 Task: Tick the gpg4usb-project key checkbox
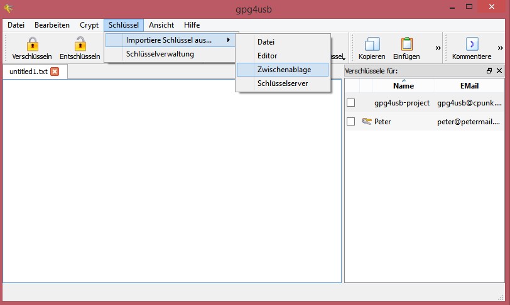tap(351, 102)
